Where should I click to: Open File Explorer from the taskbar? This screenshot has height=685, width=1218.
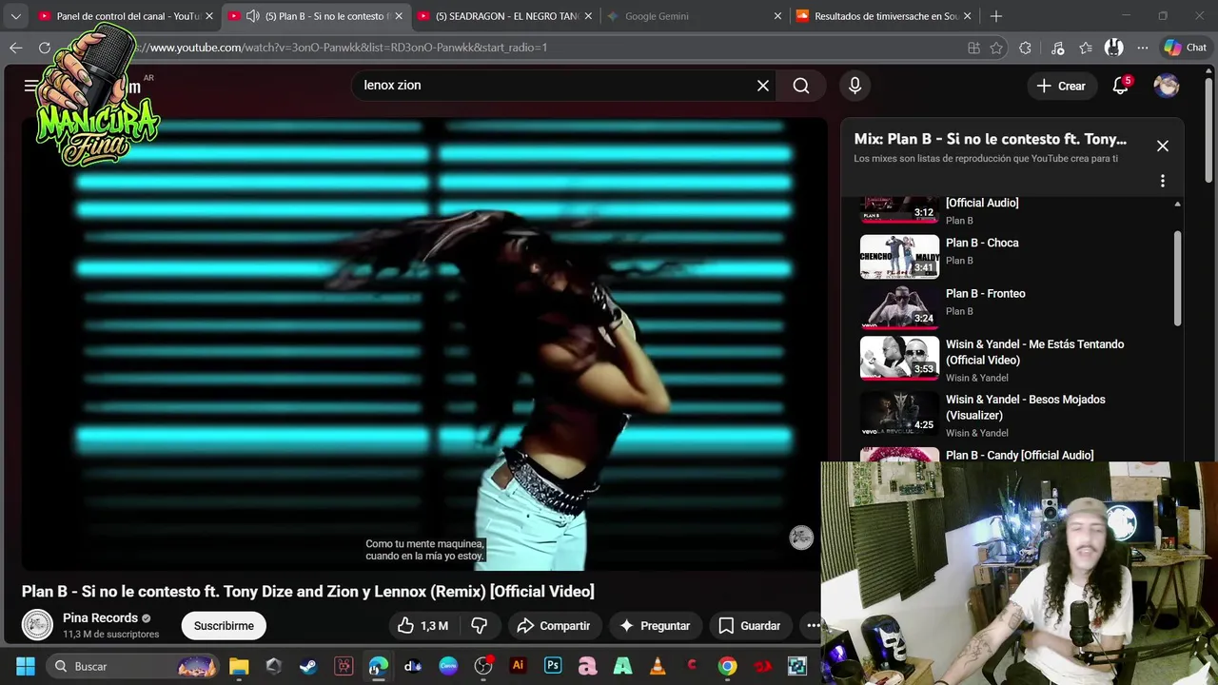click(x=239, y=666)
